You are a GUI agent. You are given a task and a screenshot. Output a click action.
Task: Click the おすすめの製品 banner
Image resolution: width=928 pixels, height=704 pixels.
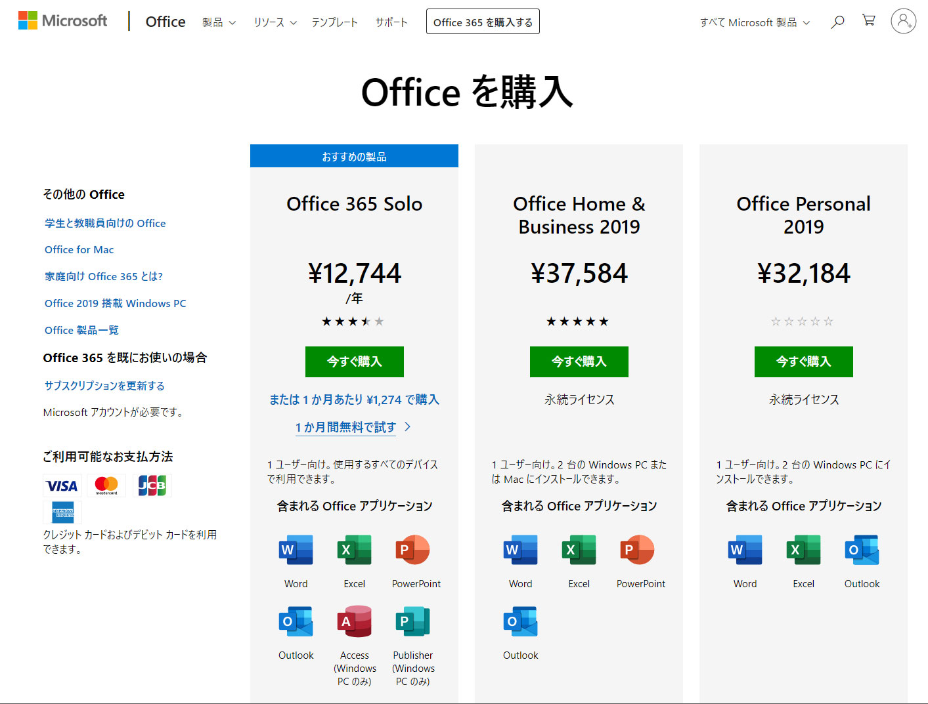pyautogui.click(x=355, y=156)
